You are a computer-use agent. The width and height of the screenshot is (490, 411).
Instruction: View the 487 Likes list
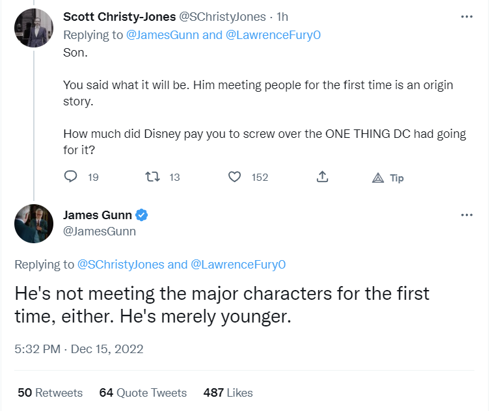228,393
